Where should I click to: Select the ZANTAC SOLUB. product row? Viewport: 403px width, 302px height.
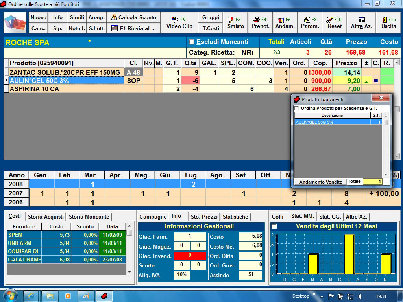65,72
